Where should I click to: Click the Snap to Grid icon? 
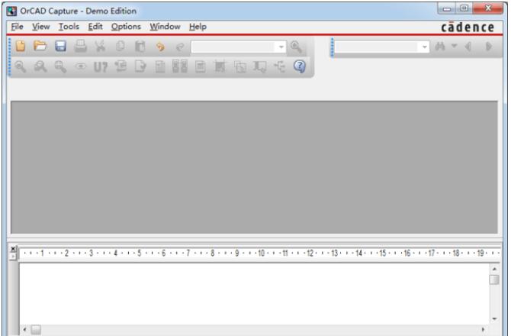[x=220, y=66]
